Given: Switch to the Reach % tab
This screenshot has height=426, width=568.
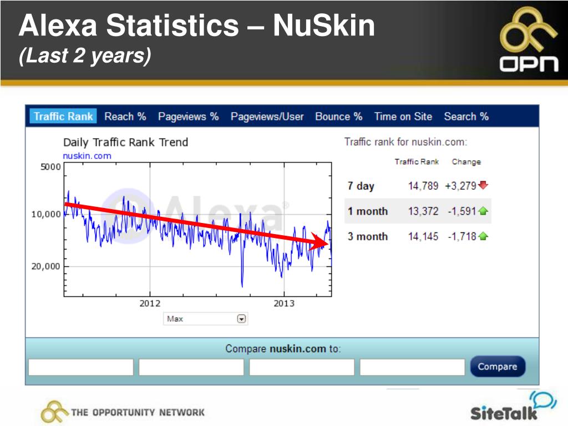Looking at the screenshot, I should (125, 116).
